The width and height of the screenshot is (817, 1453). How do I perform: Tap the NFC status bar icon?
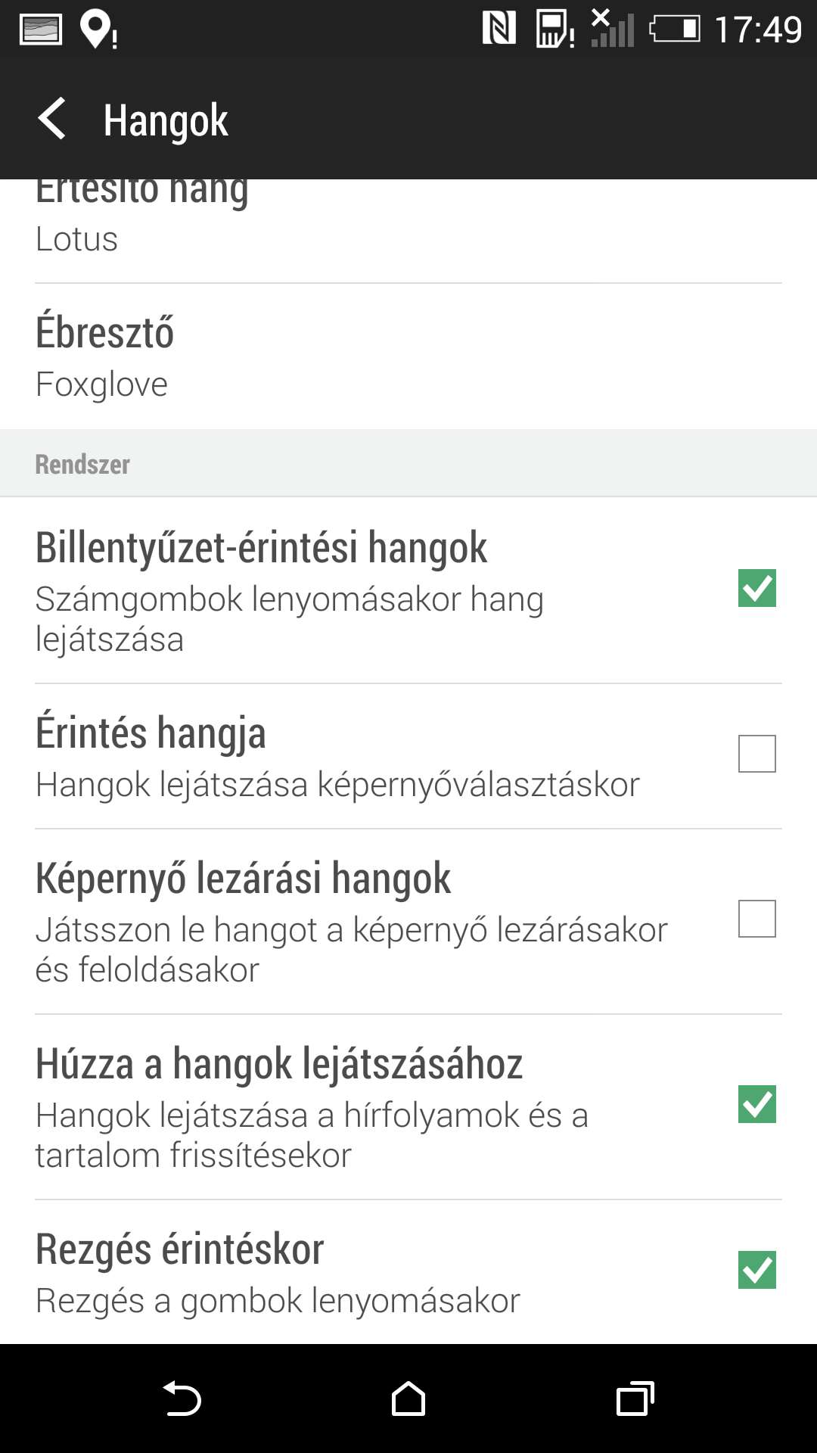point(499,29)
